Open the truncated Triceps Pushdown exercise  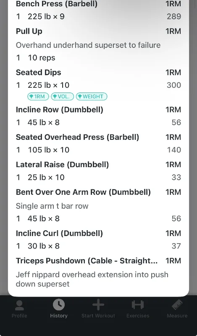(87, 260)
